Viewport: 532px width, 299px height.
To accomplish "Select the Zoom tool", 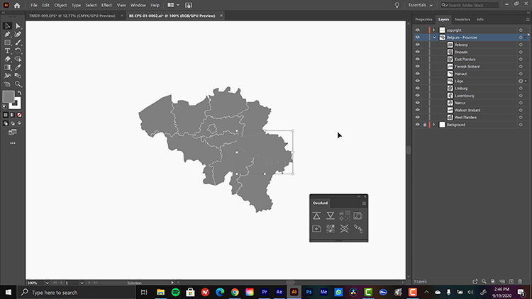I will point(18,84).
